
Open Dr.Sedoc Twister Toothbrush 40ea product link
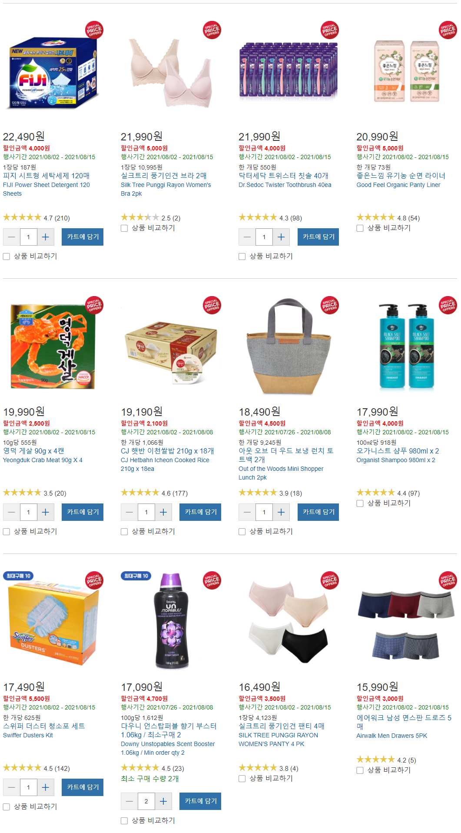(x=285, y=185)
